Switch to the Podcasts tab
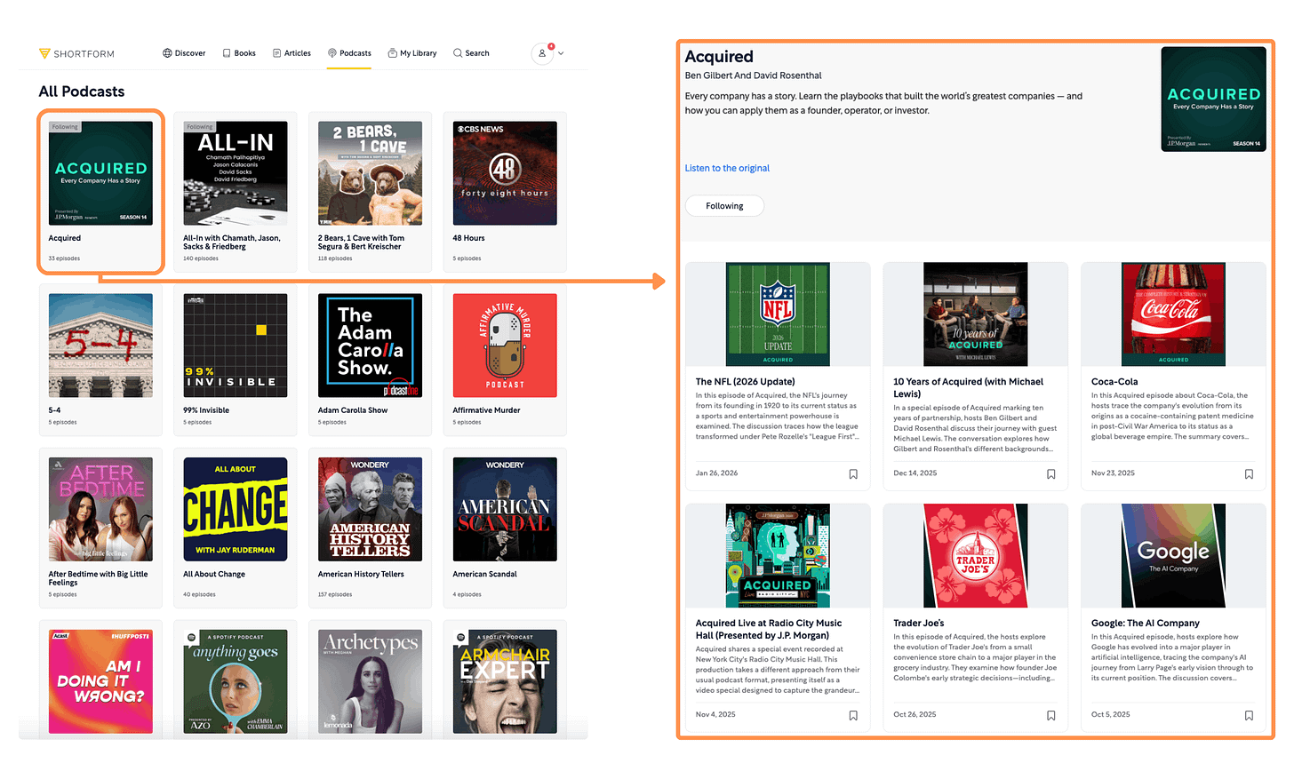 (x=348, y=52)
